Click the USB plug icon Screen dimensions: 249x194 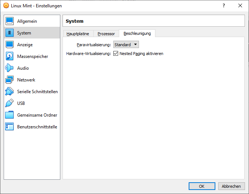coord(10,103)
